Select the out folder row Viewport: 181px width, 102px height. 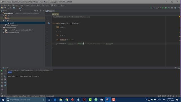(23, 18)
